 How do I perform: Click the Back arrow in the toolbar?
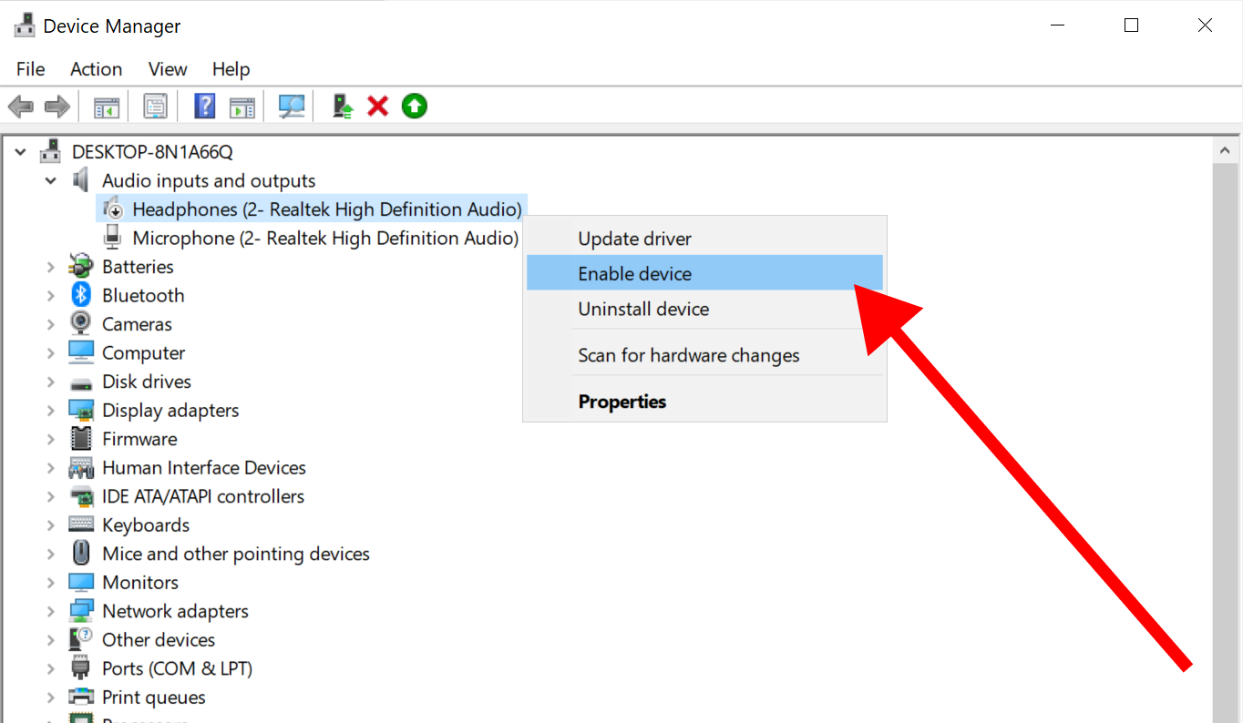pos(20,107)
